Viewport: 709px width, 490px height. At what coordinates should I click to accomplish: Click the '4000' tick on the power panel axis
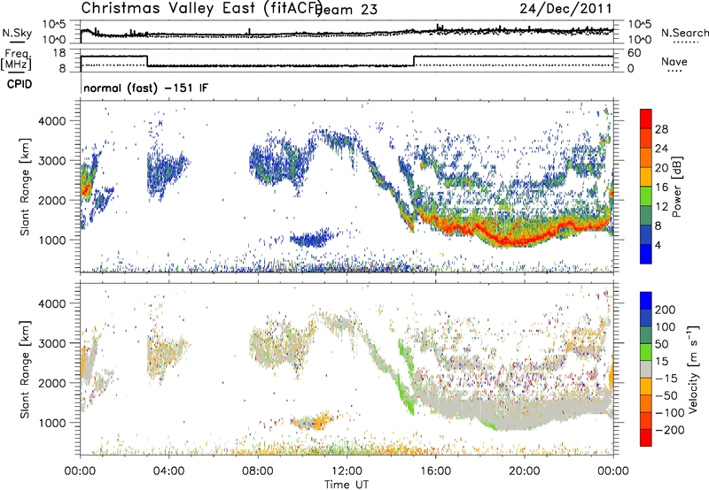[52, 121]
